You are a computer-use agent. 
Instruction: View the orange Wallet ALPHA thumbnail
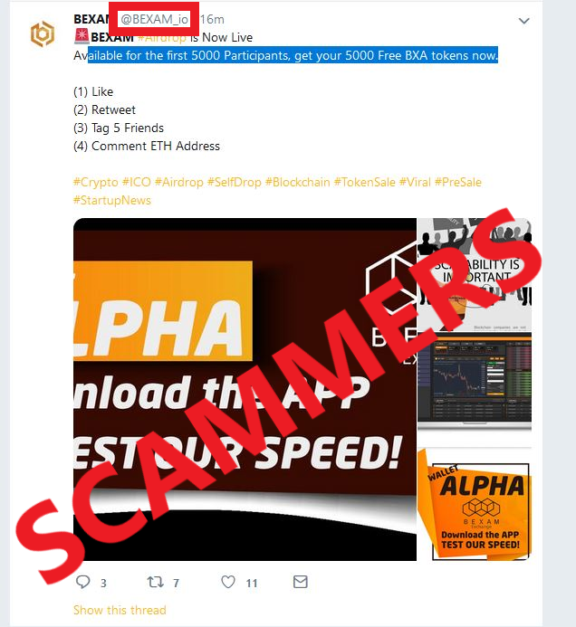[x=475, y=504]
